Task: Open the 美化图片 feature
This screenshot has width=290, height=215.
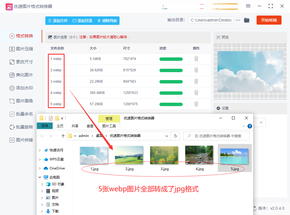Action: tap(21, 75)
